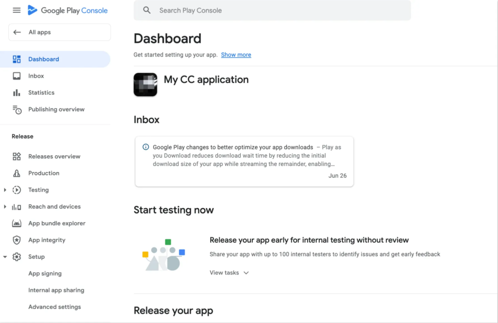This screenshot has width=498, height=323.
Task: Click the Publishing overview icon
Action: [17, 109]
